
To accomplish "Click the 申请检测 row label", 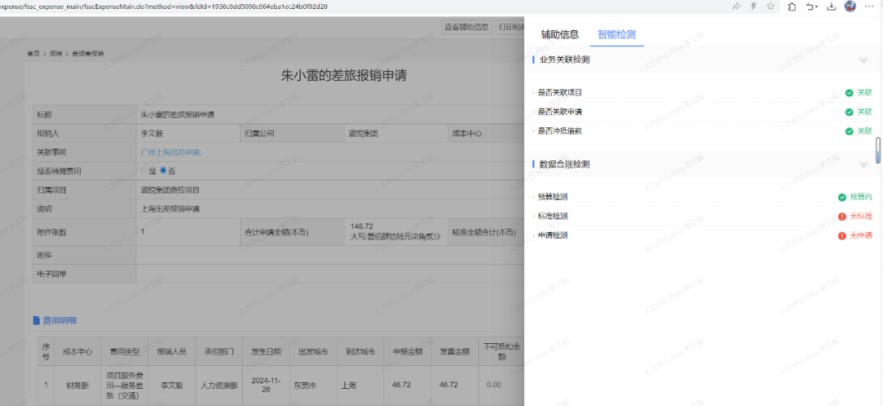I will pyautogui.click(x=553, y=235).
